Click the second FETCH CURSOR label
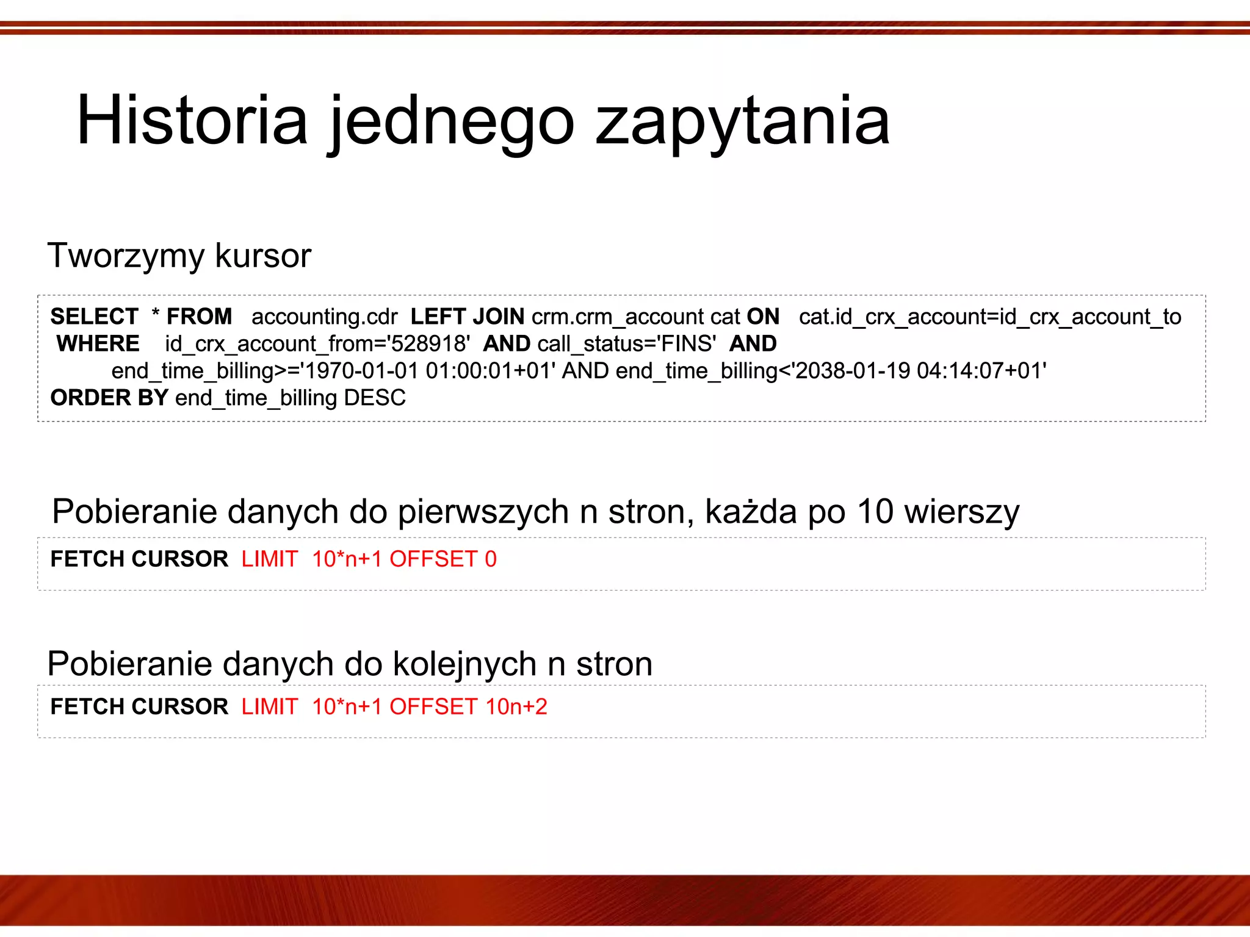 click(x=139, y=707)
